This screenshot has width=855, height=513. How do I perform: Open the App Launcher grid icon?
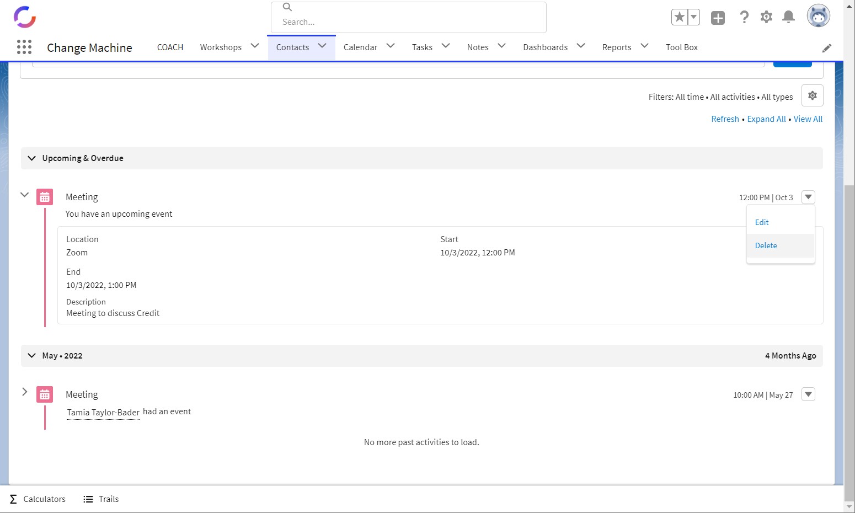[x=24, y=47]
